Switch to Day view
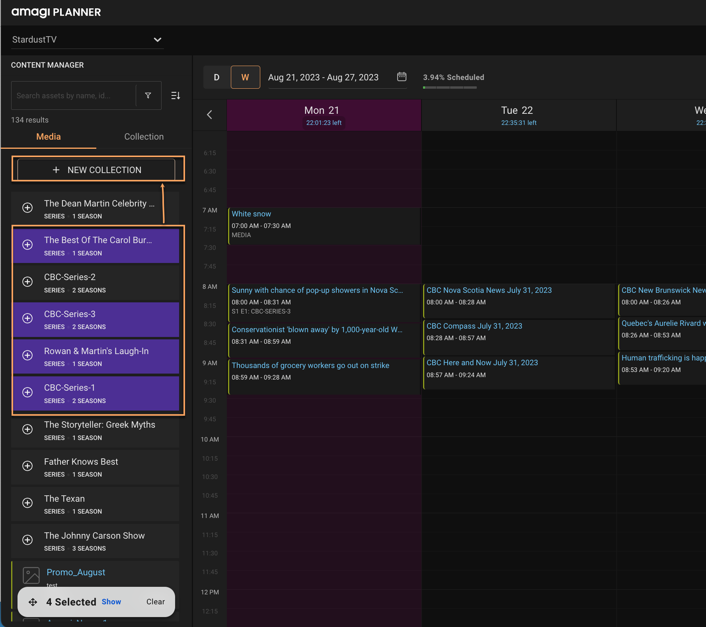 pos(216,77)
